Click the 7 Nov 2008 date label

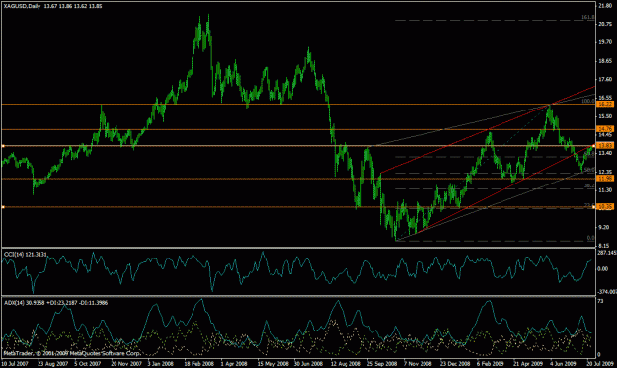click(x=418, y=364)
